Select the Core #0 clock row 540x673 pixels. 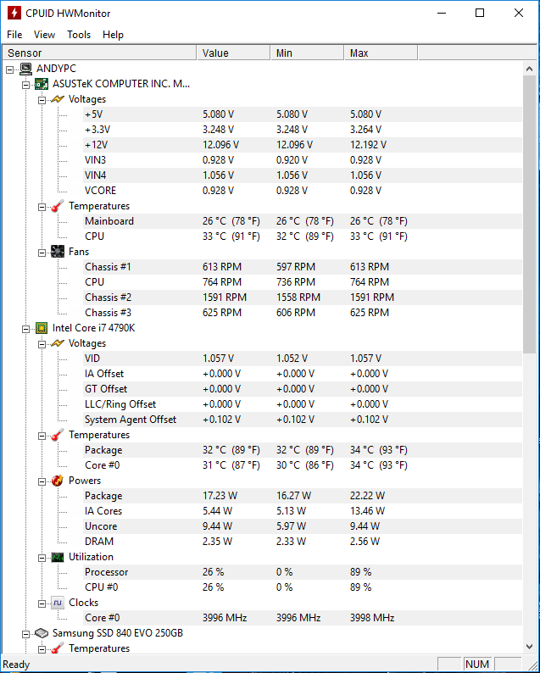pos(303,618)
